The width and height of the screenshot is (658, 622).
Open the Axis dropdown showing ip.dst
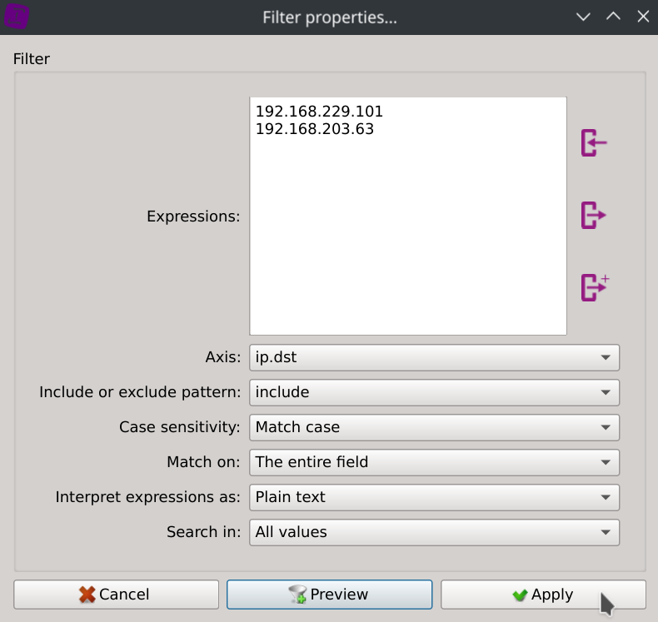pos(434,358)
